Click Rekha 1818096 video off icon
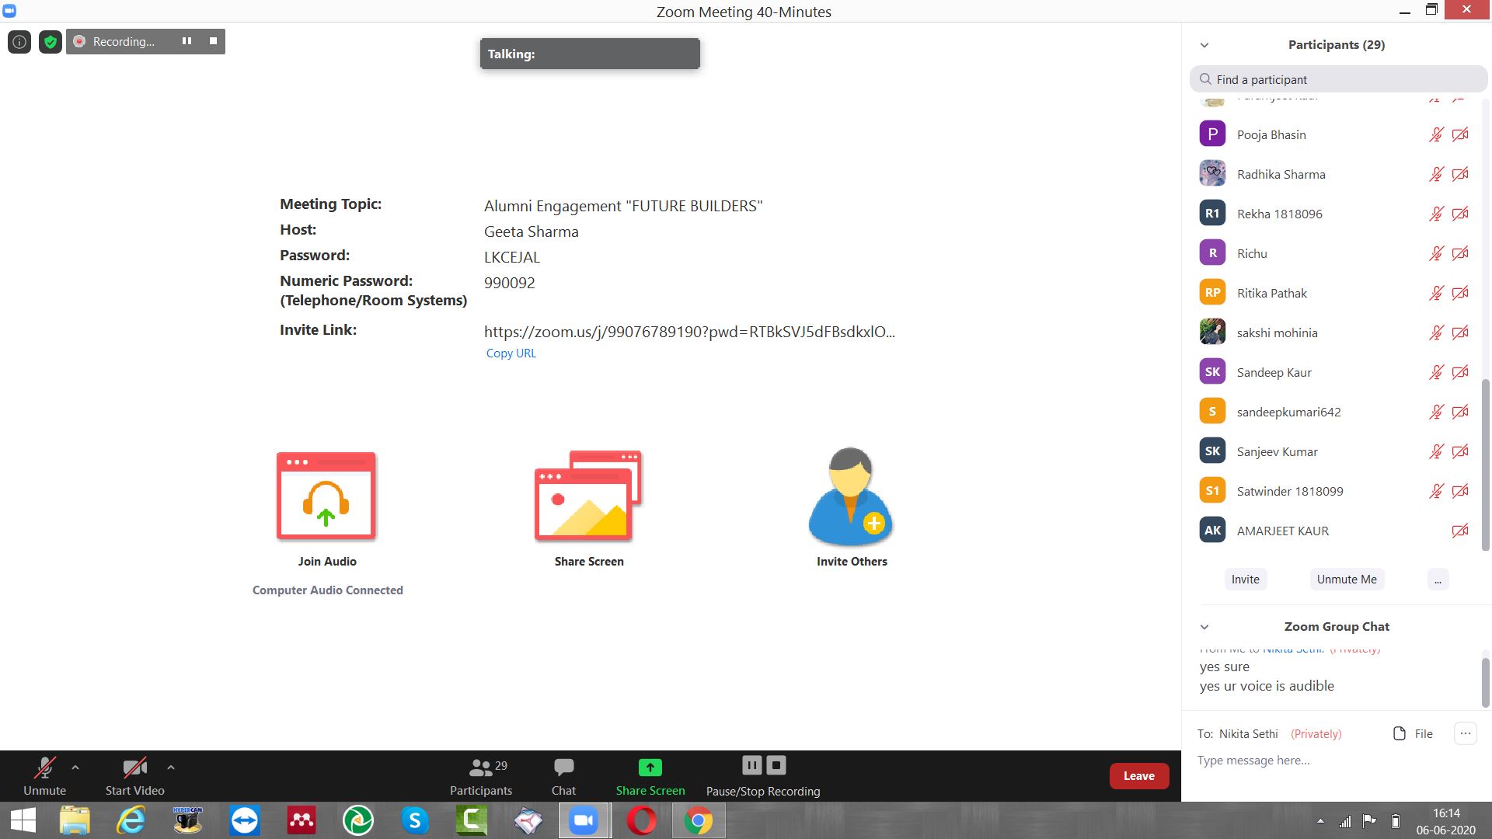The height and width of the screenshot is (839, 1492). [1460, 214]
